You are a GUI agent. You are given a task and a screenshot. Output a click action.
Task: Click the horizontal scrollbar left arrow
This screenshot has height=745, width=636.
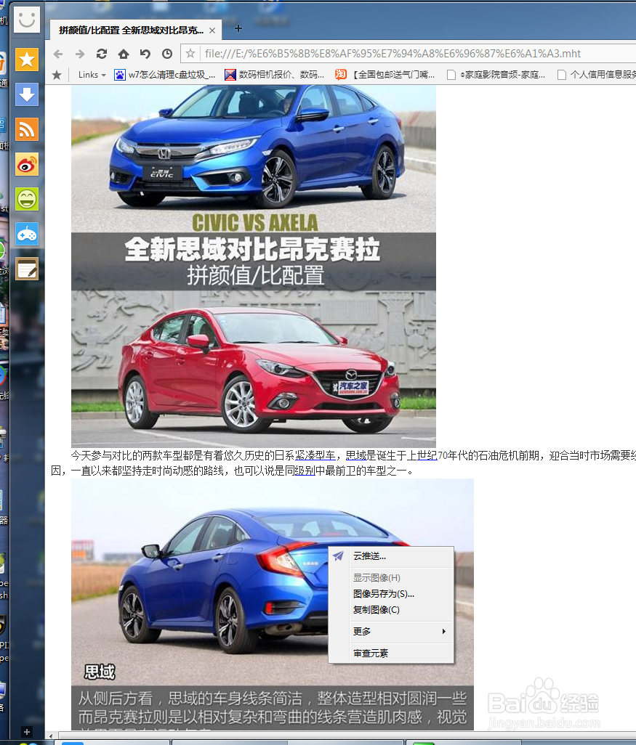coord(51,736)
